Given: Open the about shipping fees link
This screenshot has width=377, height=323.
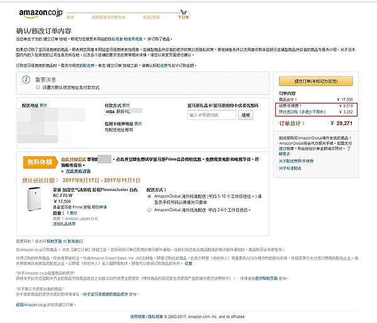Looking at the screenshot, I should click(x=296, y=161).
